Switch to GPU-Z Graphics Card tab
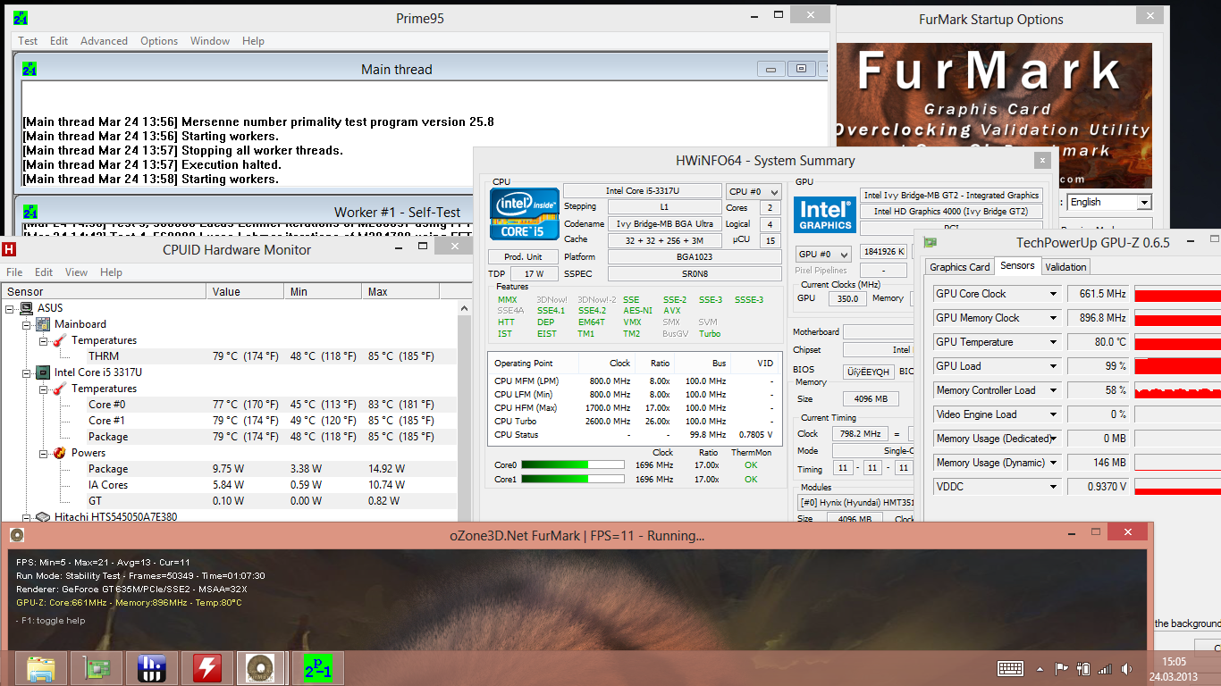The width and height of the screenshot is (1221, 686). click(x=960, y=267)
